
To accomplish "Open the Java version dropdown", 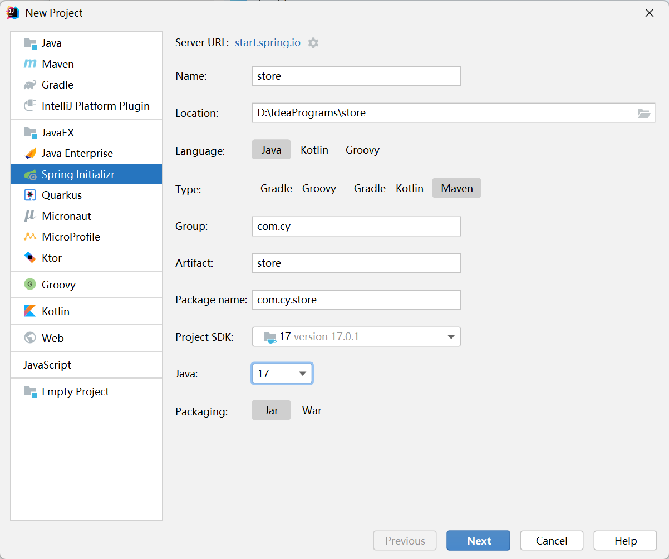I will coord(282,374).
